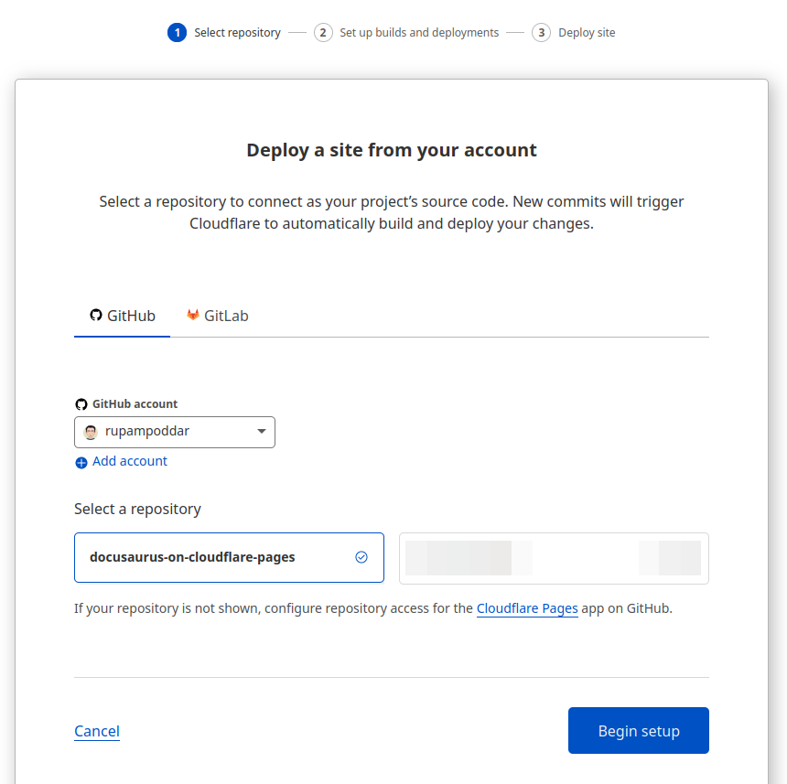The width and height of the screenshot is (787, 784).
Task: Click the GitHub octocat tab icon
Action: click(x=96, y=316)
